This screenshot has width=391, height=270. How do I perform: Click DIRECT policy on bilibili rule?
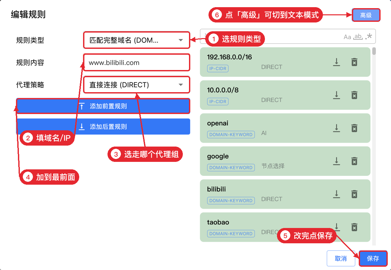pyautogui.click(x=272, y=199)
